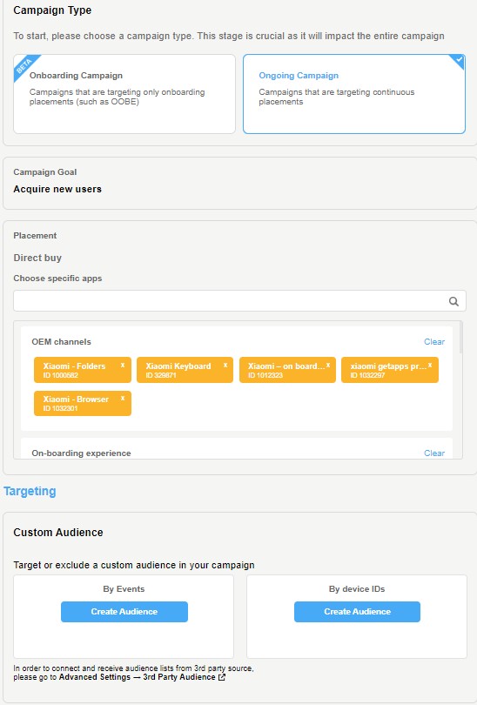The height and width of the screenshot is (705, 477).
Task: Remove the Xiaomi - Browser tag
Action: [122, 398]
